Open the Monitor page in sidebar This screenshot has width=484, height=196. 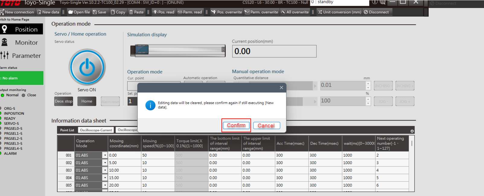click(22, 42)
